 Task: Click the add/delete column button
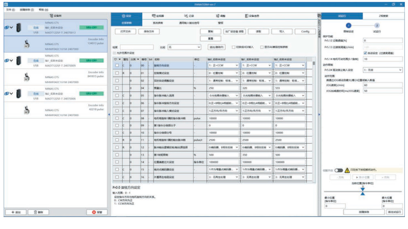(216, 47)
